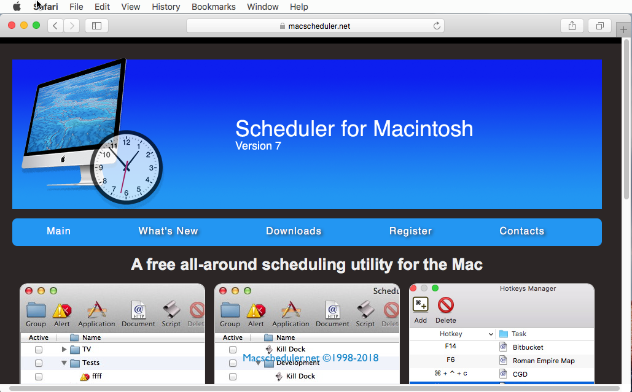The image size is (632, 392).
Task: Toggle the Safari sidebar button
Action: (97, 26)
